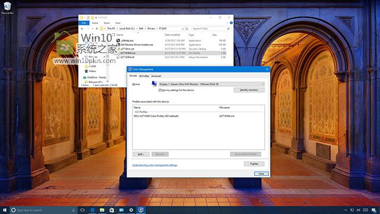Screen dimensions: 380x214
Task: Open the Store icon on the taskbar
Action: pyautogui.click(x=112, y=210)
